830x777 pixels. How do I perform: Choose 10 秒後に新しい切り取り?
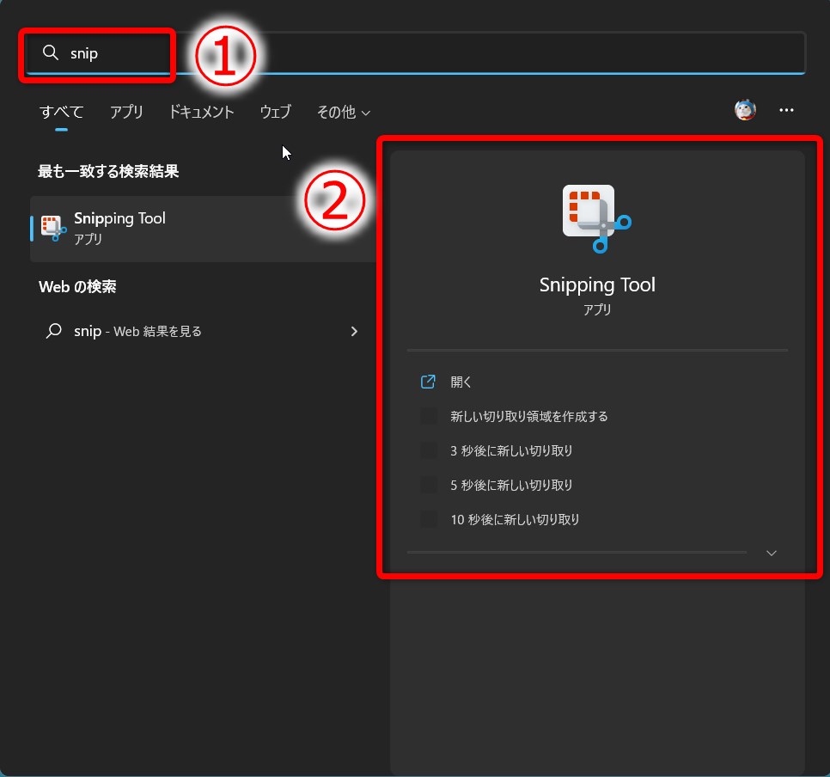515,520
